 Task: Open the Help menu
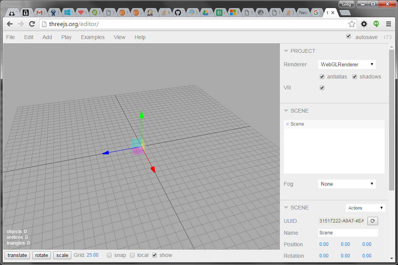140,37
